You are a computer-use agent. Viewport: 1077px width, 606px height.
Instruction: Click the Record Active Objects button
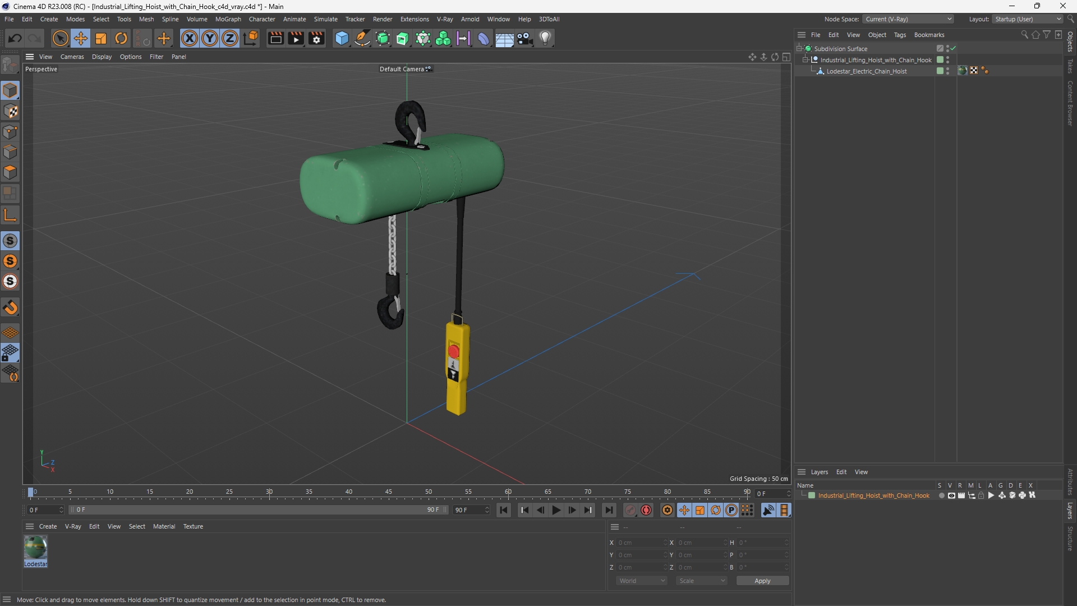click(x=630, y=510)
